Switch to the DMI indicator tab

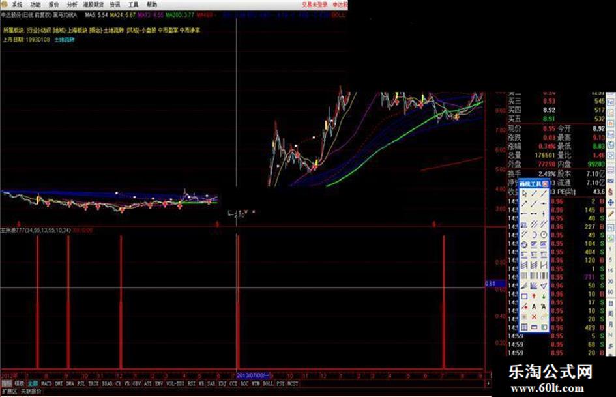coord(59,383)
